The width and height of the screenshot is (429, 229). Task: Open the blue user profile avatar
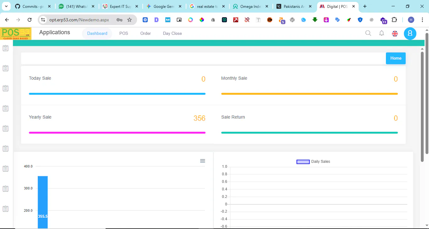[x=410, y=34]
